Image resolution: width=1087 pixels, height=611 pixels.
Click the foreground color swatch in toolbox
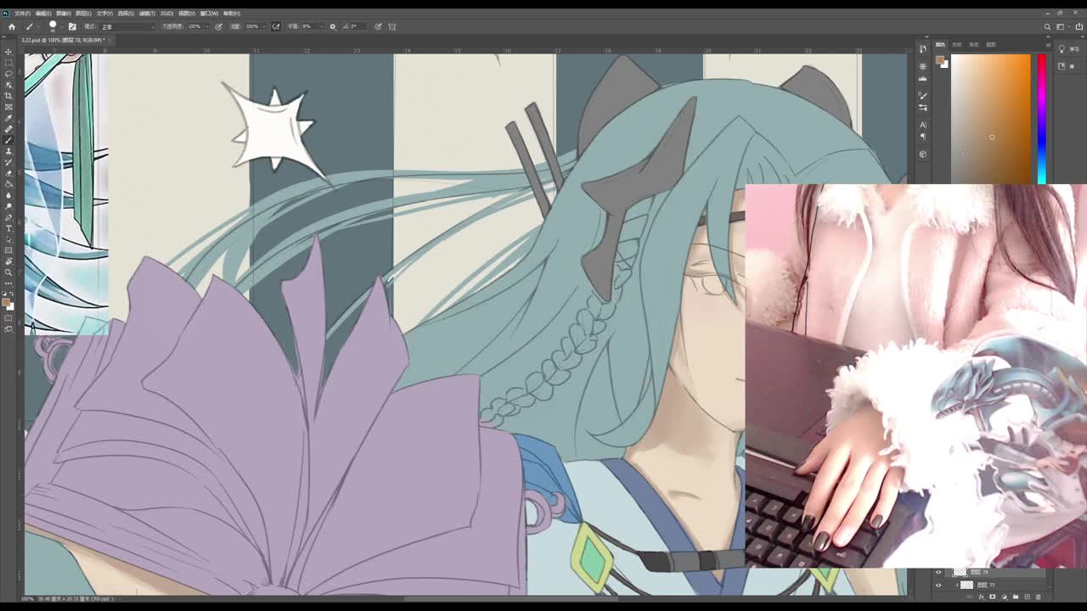pos(6,301)
